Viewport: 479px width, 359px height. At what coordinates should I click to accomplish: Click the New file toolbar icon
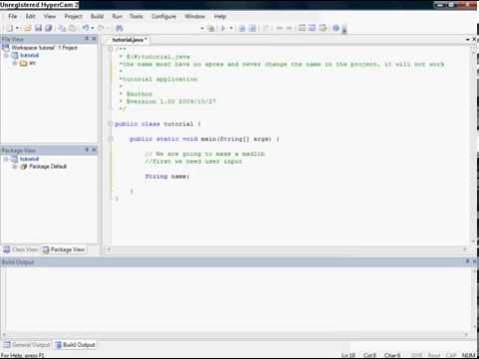pos(10,28)
